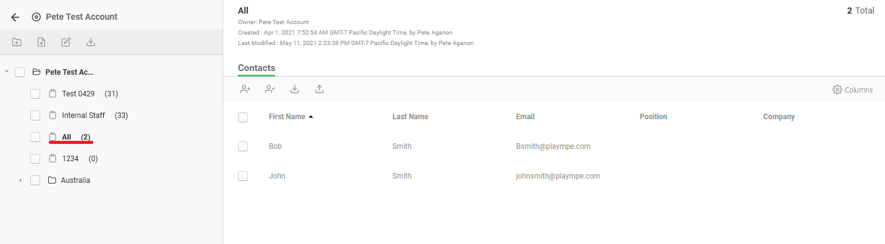This screenshot has height=244, width=885.
Task: Open the Columns settings button
Action: pos(853,90)
